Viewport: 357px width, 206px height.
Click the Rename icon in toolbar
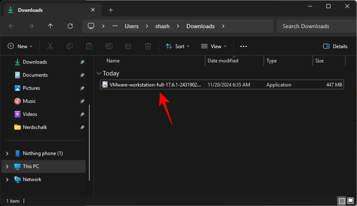pos(108,46)
